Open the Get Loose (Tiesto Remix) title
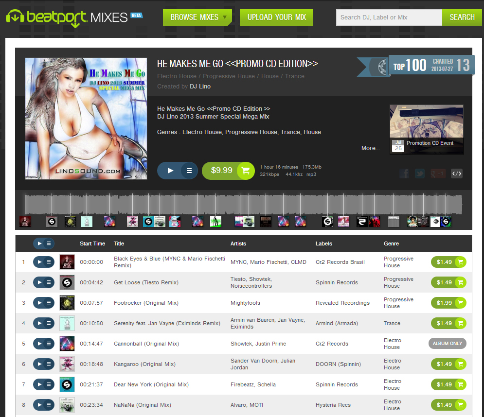The image size is (484, 417). click(146, 282)
